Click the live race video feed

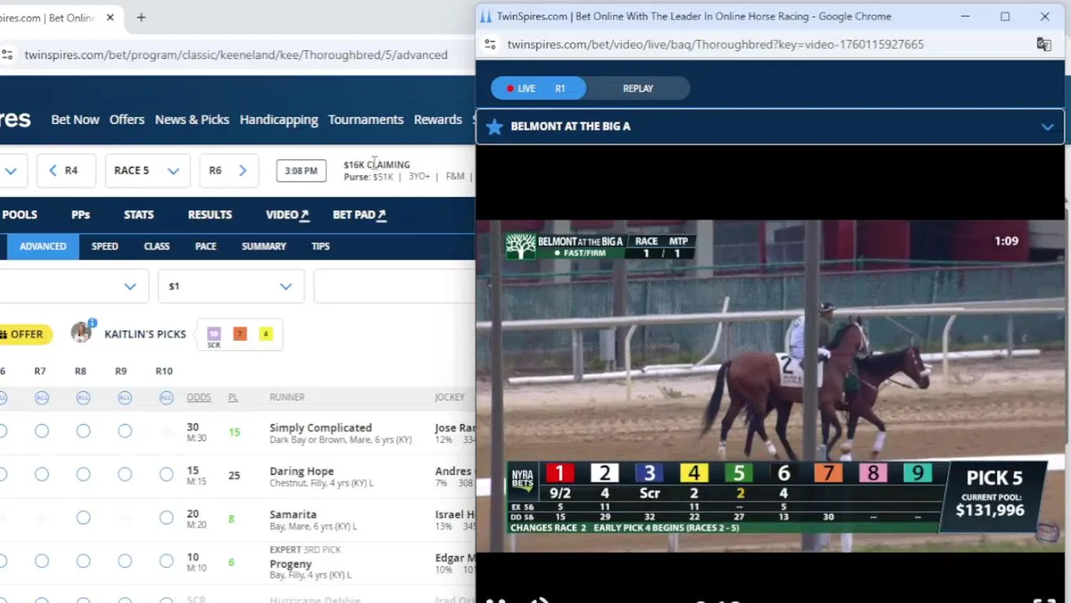(x=770, y=385)
